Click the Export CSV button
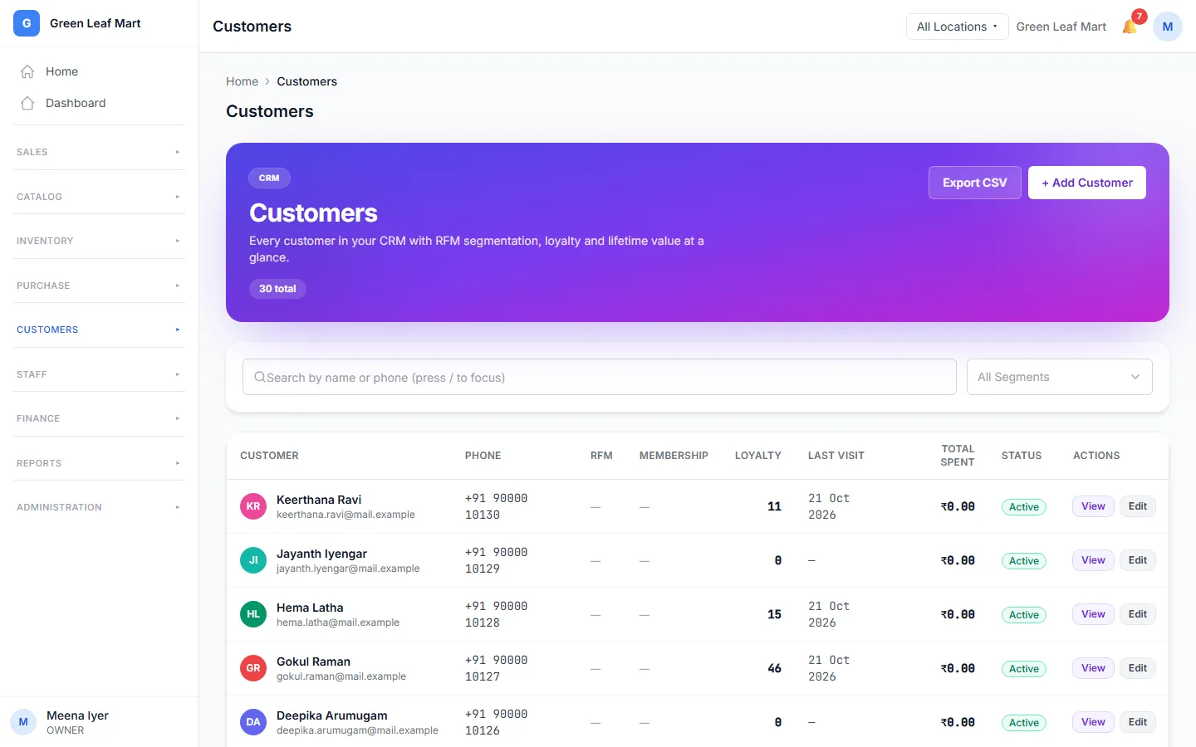 point(974,183)
